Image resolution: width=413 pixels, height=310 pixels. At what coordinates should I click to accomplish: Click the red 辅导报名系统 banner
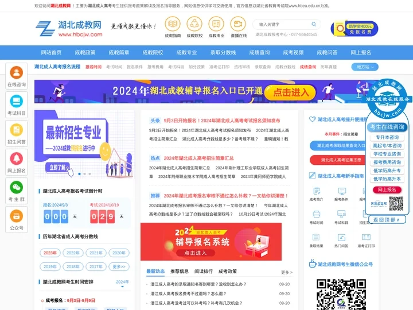[x=211, y=242]
